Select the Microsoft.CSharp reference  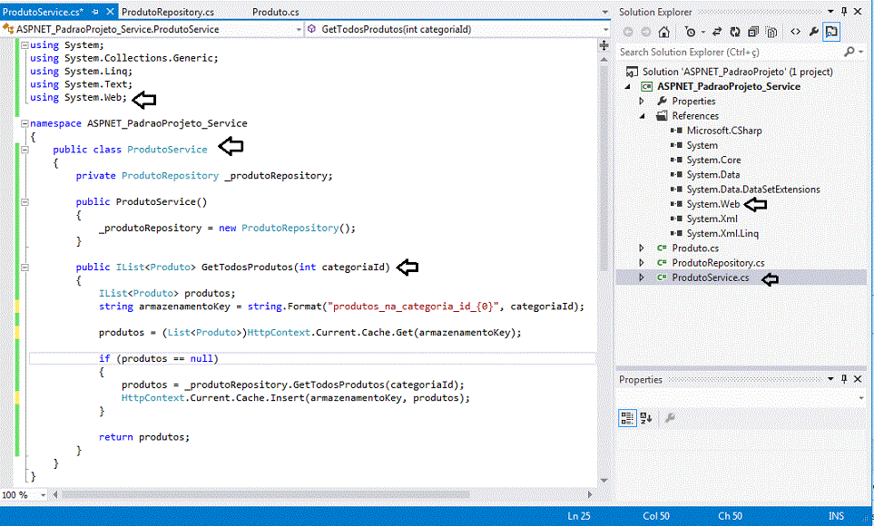pos(724,131)
